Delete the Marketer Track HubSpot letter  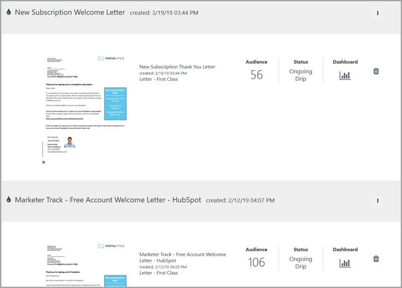(376, 258)
